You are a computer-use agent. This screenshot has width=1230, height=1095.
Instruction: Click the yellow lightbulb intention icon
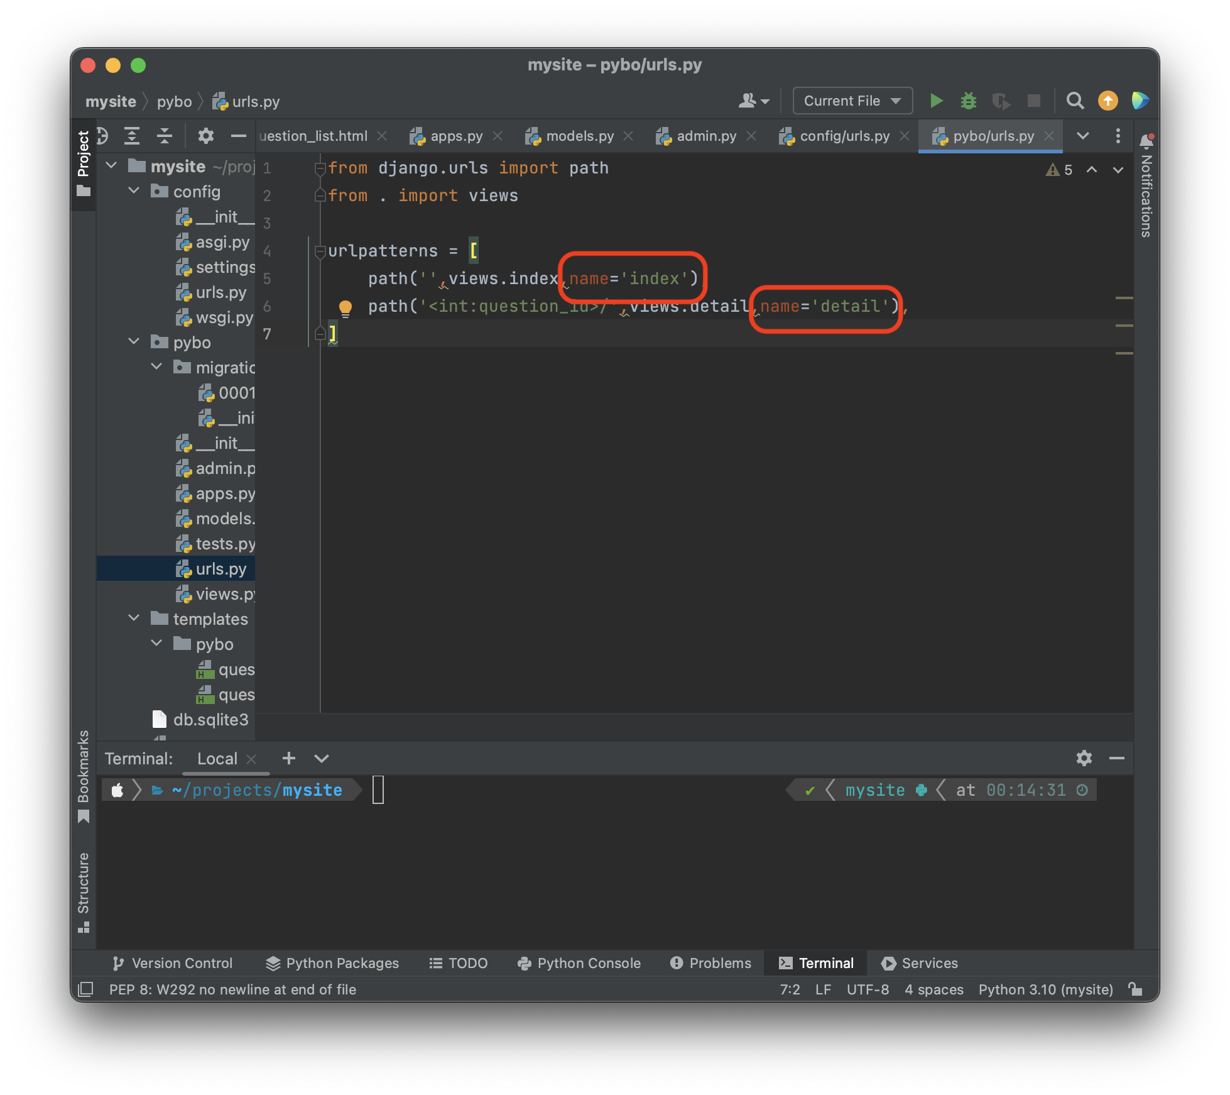click(x=345, y=307)
